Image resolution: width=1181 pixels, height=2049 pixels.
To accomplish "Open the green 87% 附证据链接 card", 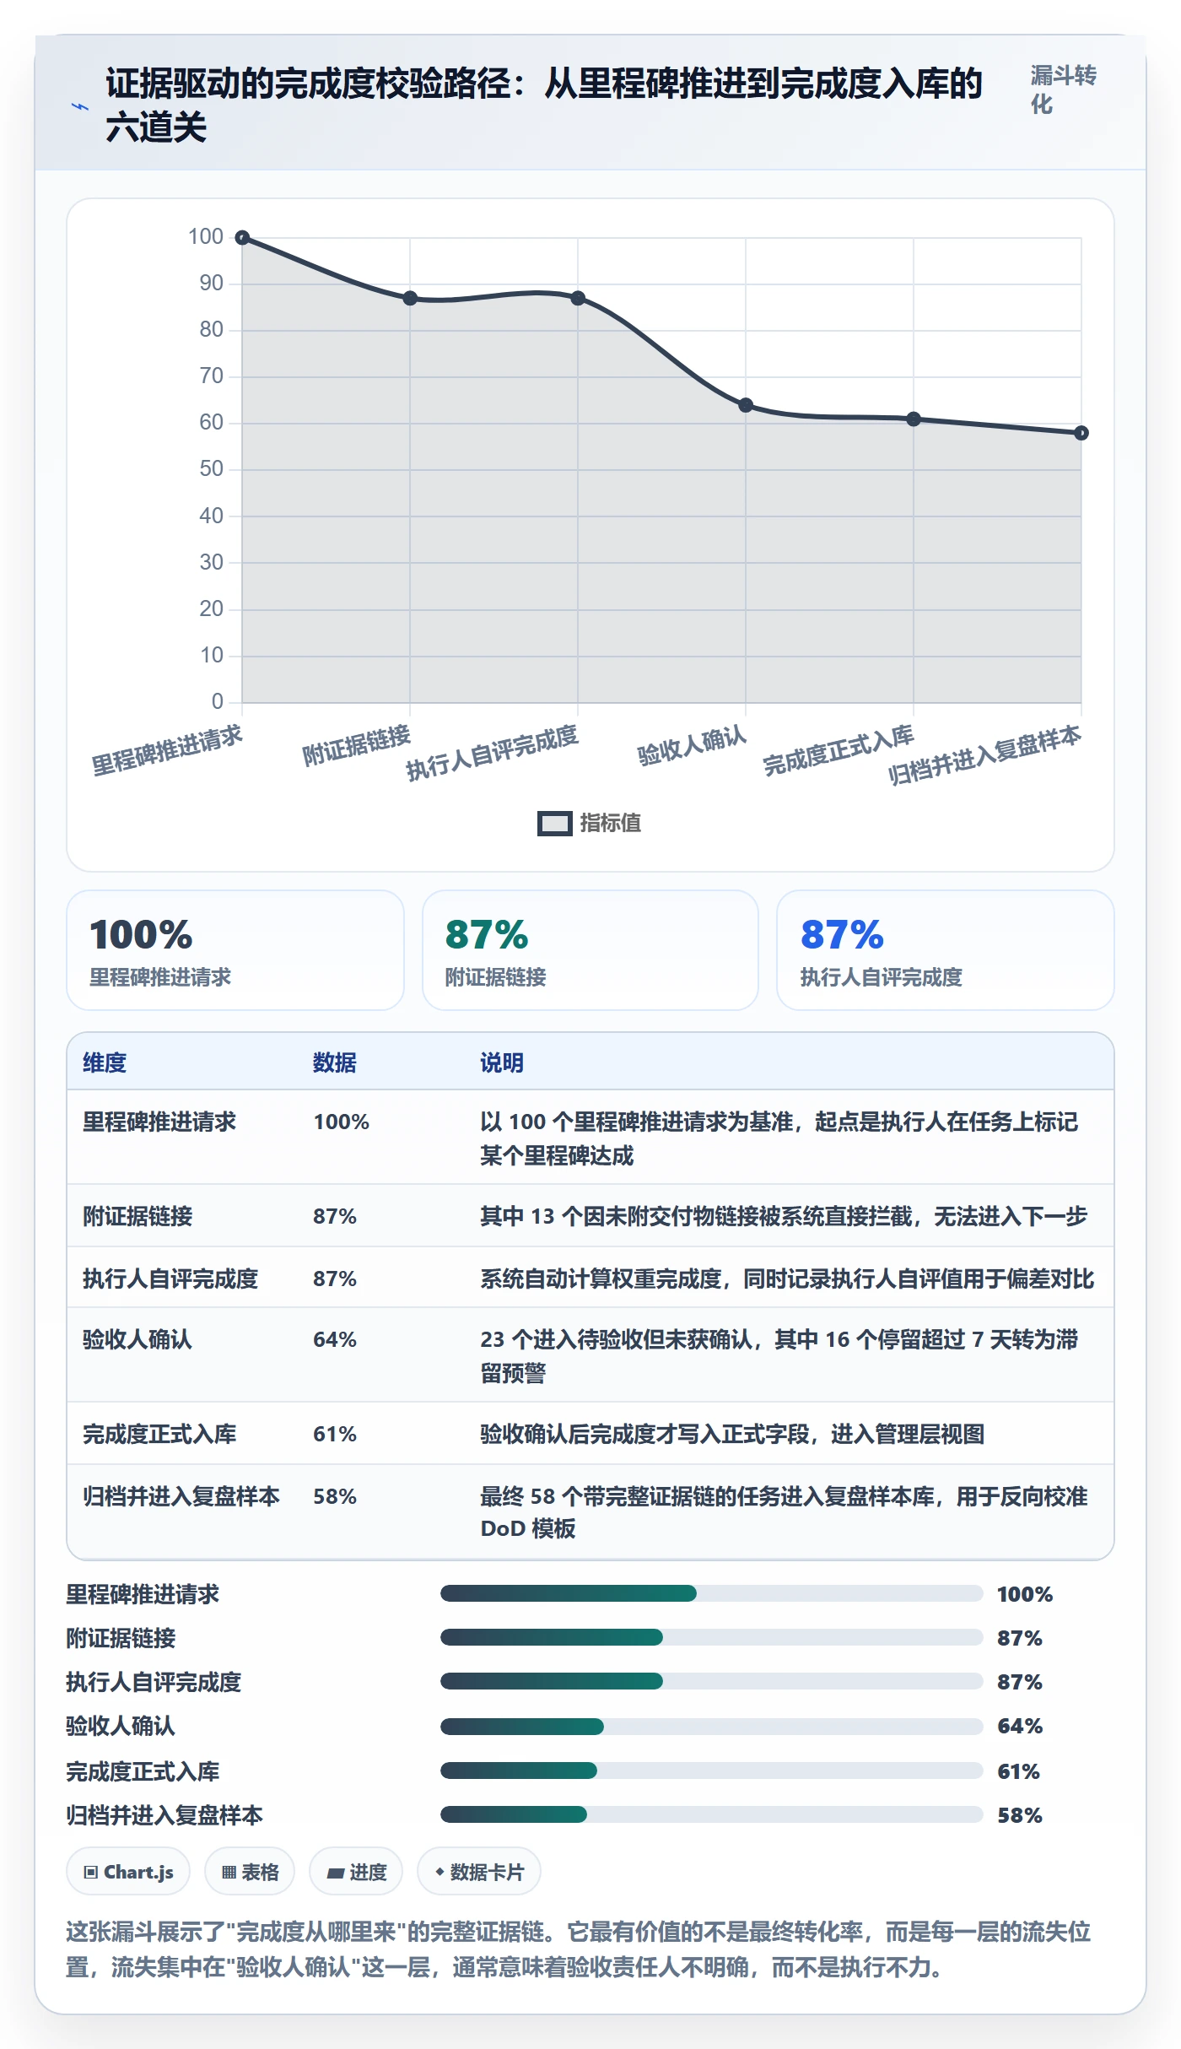I will tap(590, 950).
